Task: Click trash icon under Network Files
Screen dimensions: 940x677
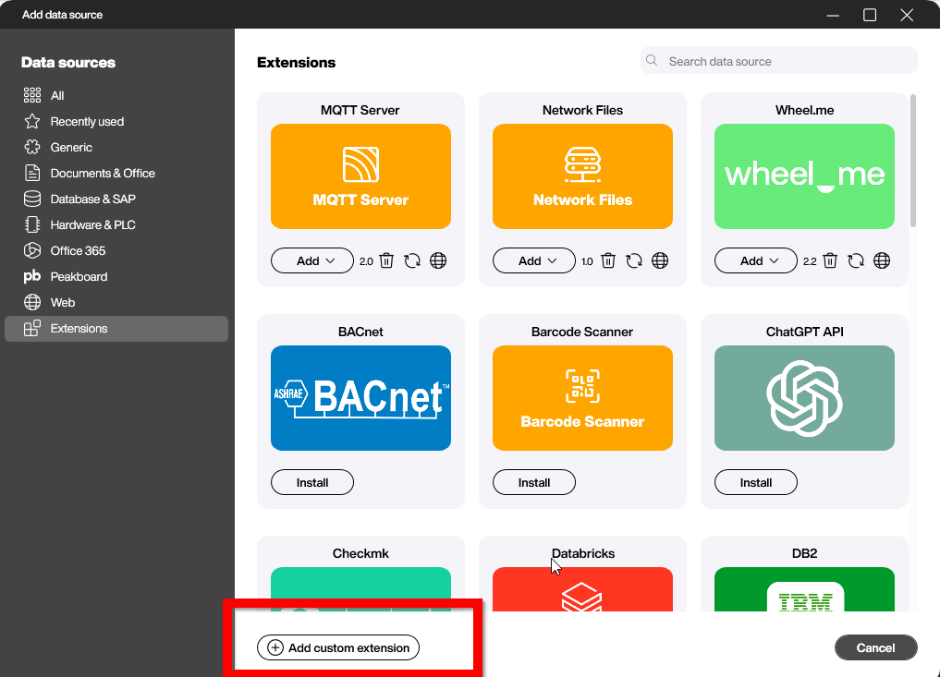Action: click(608, 261)
